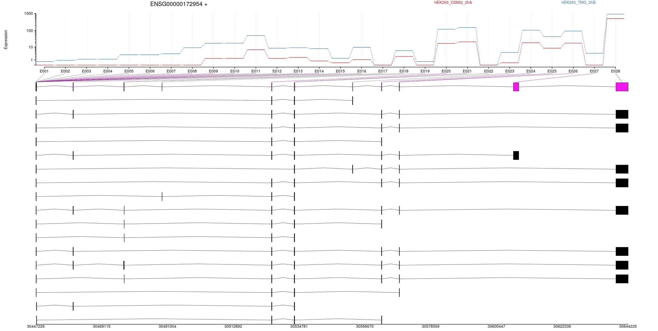Image resolution: width=658 pixels, height=331 pixels.
Task: Click exon label E019
Action: tap(425, 71)
